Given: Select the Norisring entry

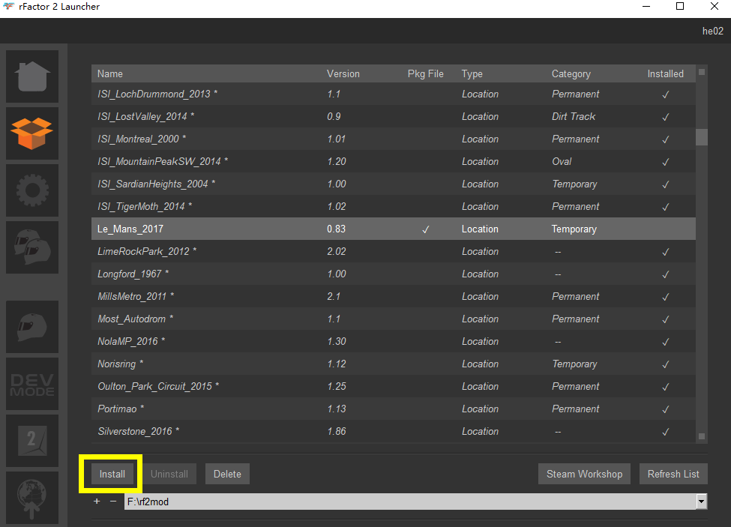Looking at the screenshot, I should tap(394, 364).
